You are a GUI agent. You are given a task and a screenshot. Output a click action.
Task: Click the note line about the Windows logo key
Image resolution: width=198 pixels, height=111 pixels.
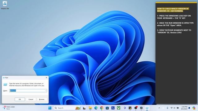[x=174, y=17]
